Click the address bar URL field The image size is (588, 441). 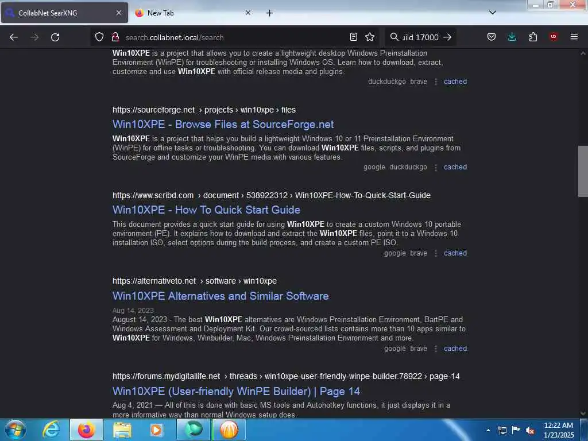pyautogui.click(x=235, y=37)
